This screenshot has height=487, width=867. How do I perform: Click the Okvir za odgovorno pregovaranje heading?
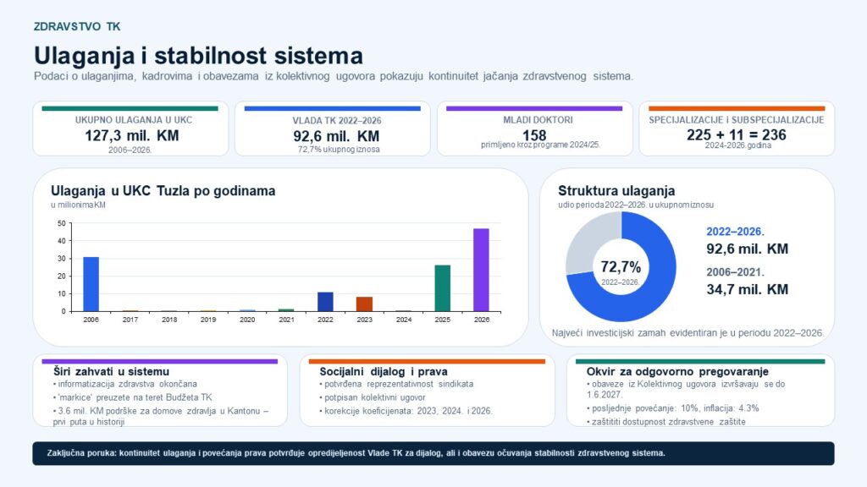pyautogui.click(x=677, y=372)
